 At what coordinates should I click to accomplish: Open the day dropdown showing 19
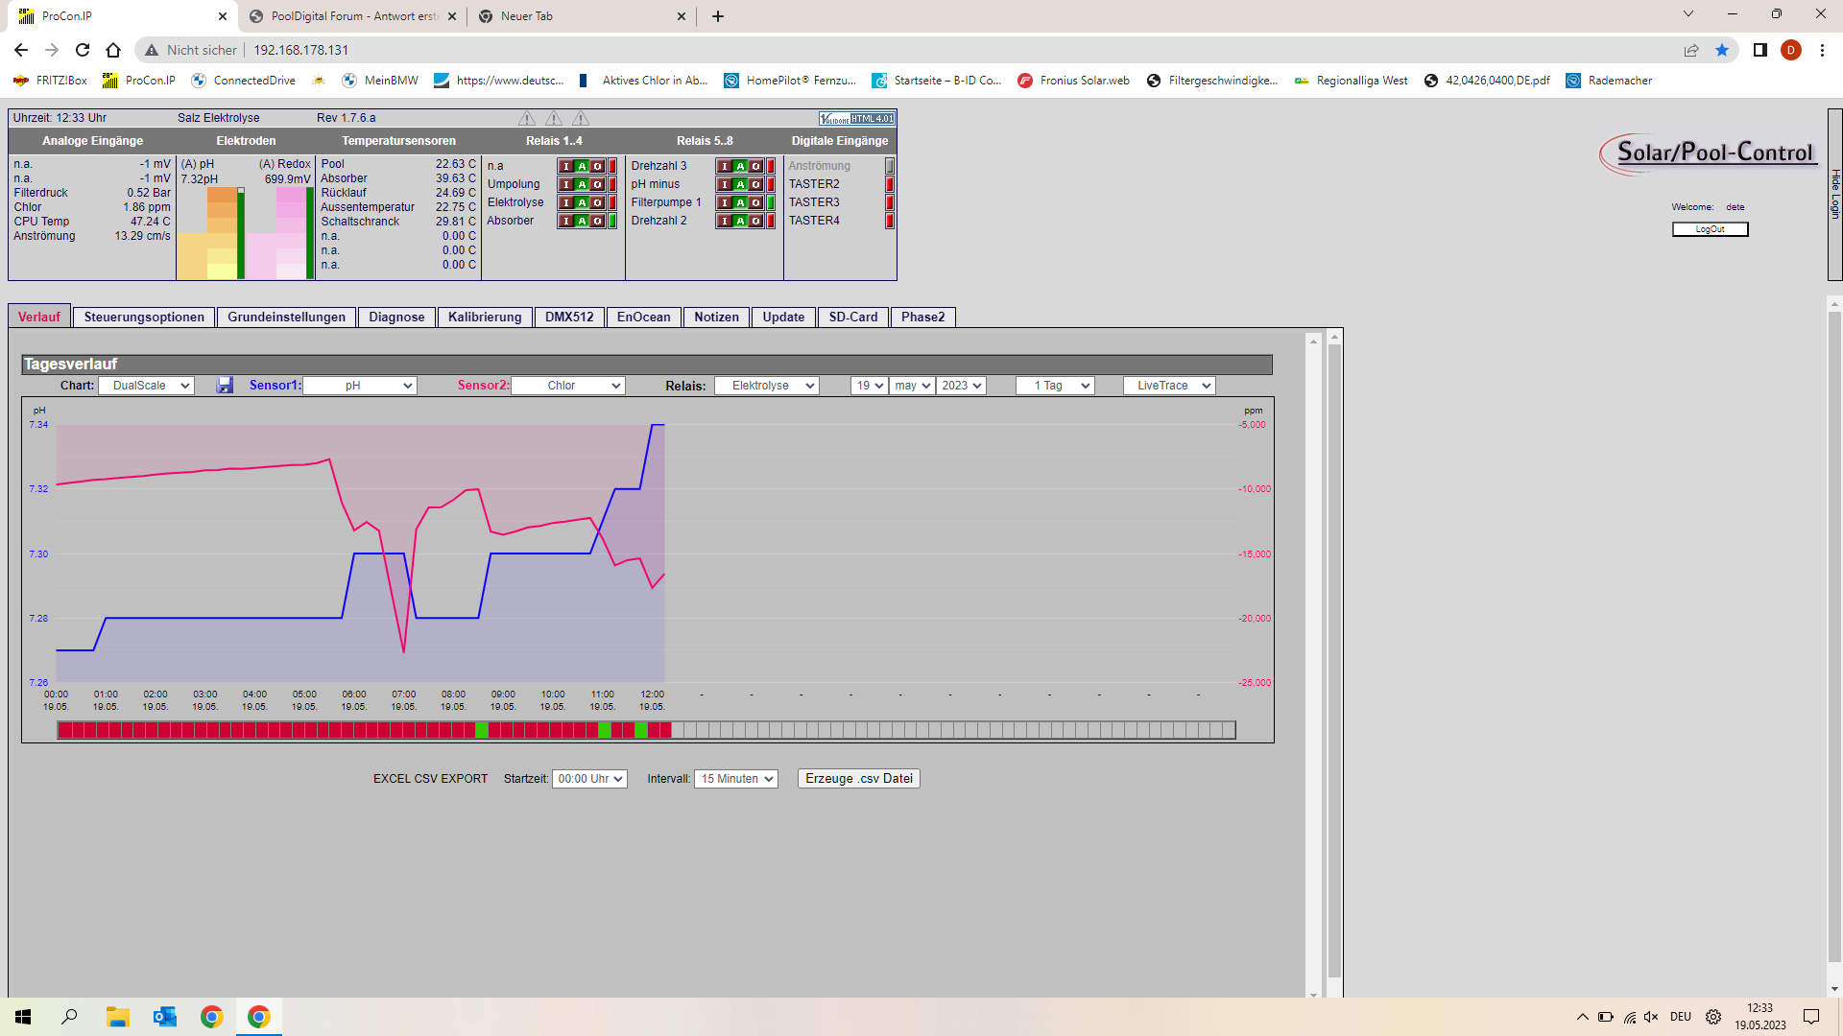[869, 386]
